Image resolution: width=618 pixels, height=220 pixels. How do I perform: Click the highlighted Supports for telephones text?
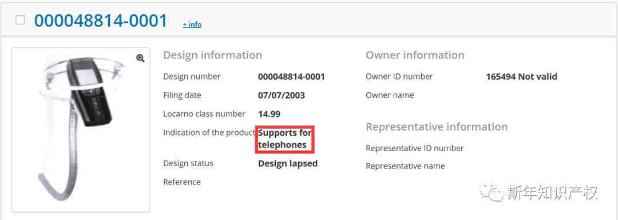(x=284, y=139)
